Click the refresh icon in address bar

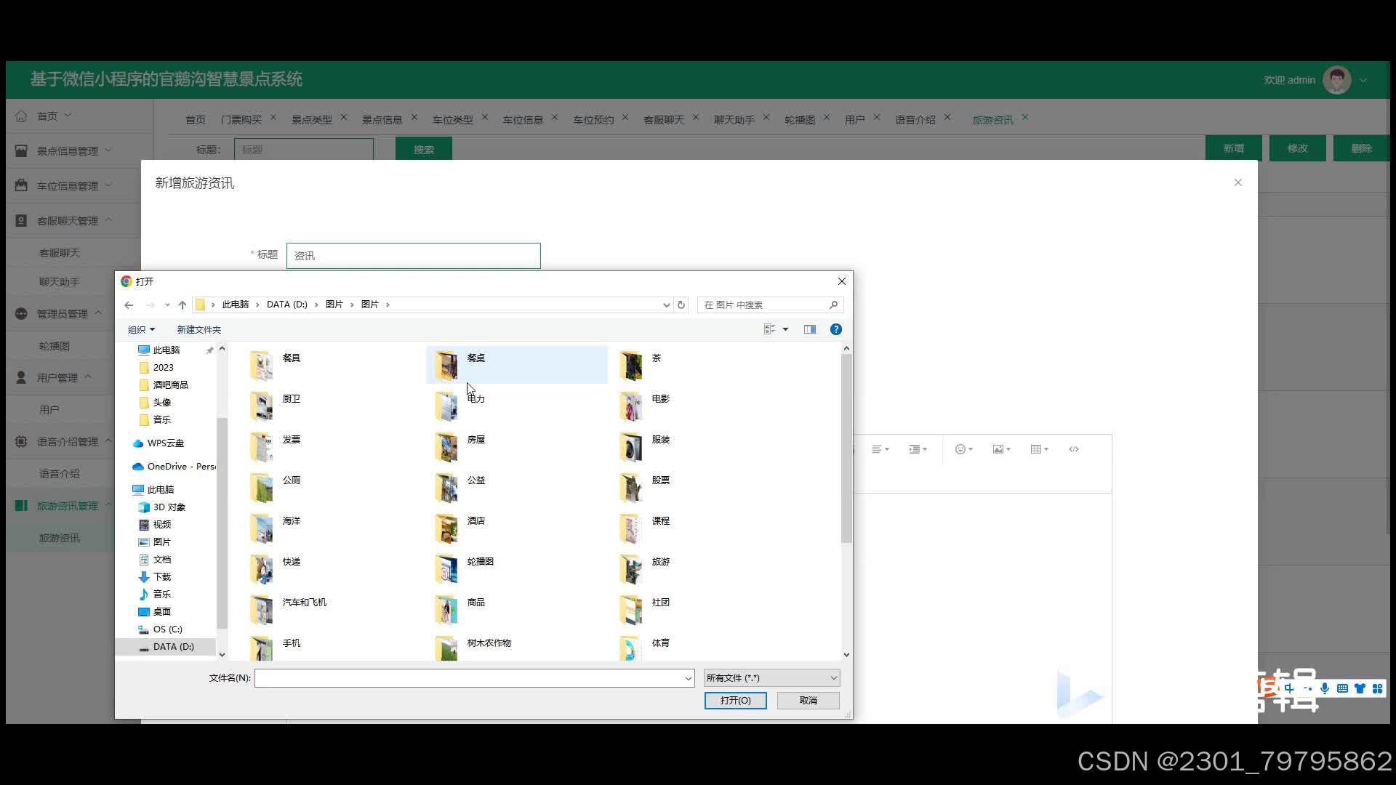tap(681, 305)
